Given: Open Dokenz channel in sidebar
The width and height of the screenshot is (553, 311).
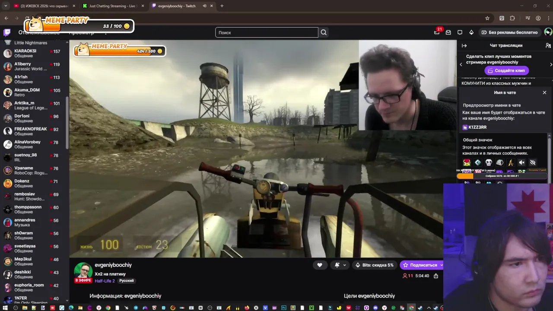Looking at the screenshot, I should coord(34,183).
